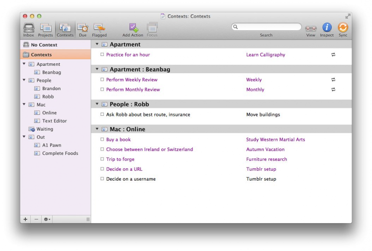Click the Add Action icon
372x251 pixels.
click(x=133, y=28)
